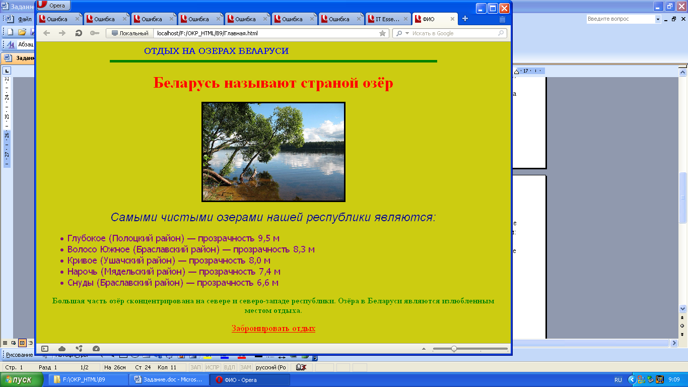Click list item Глубокое (Полоцкий район)
This screenshot has height=387, width=688.
click(x=173, y=238)
